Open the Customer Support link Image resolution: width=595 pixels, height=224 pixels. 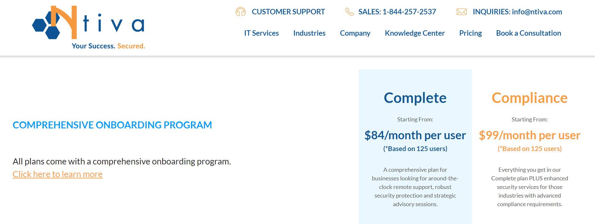point(288,12)
